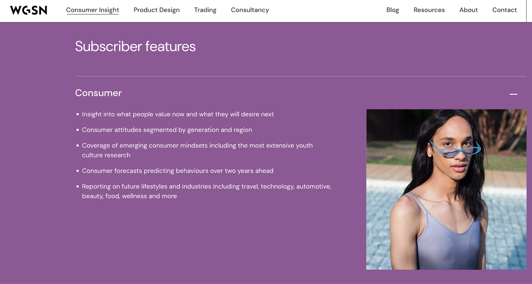The width and height of the screenshot is (532, 284).
Task: Open the Resources page
Action: (x=429, y=10)
